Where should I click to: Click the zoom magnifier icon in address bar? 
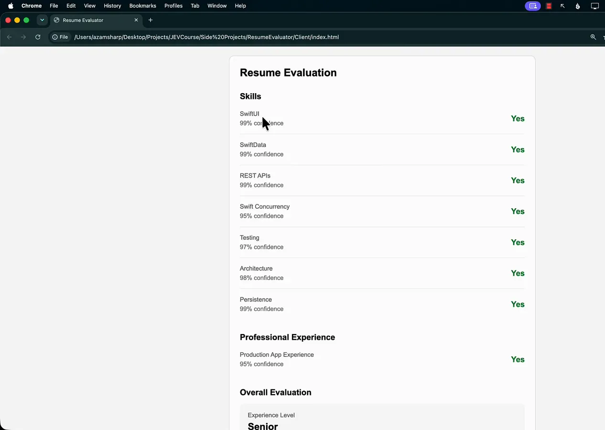pyautogui.click(x=593, y=37)
